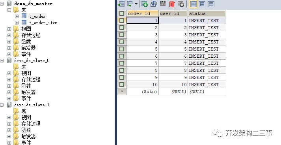This screenshot has height=145, width=281.
Task: Expand 视图 under demo_ds_master
Action: point(9,29)
